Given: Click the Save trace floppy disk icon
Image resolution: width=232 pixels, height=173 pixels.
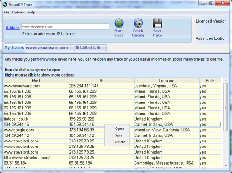Looking at the screenshot, I should 157,23.
